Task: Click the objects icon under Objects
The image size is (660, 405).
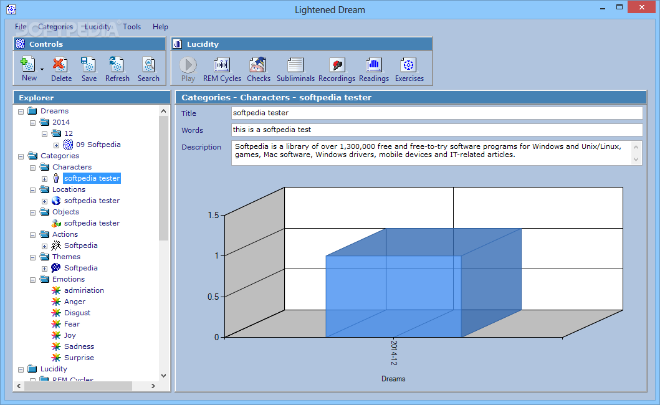Action: 56,223
